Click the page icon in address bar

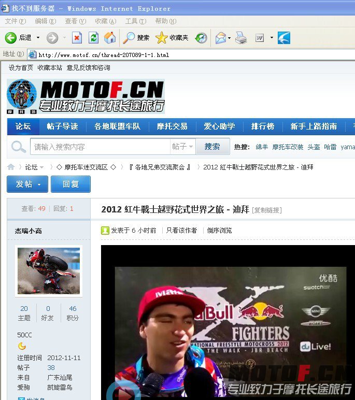point(32,54)
